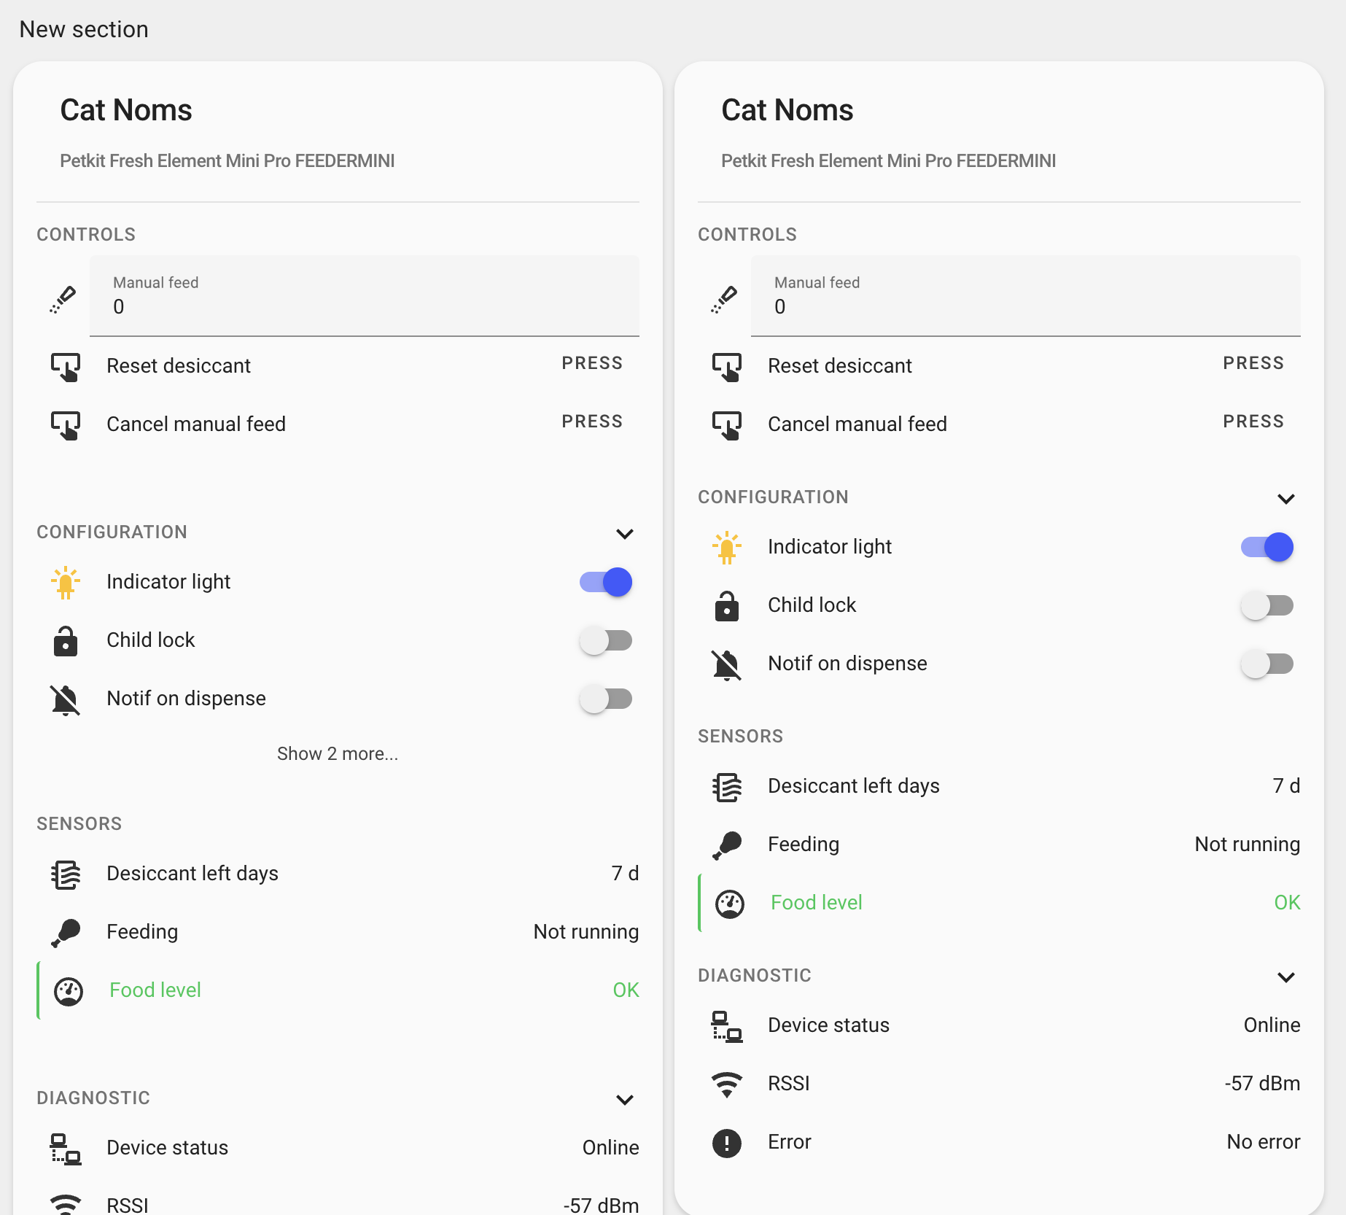Click Notif on dispense bell icon in left card
Viewport: 1346px width, 1215px height.
pyautogui.click(x=65, y=699)
